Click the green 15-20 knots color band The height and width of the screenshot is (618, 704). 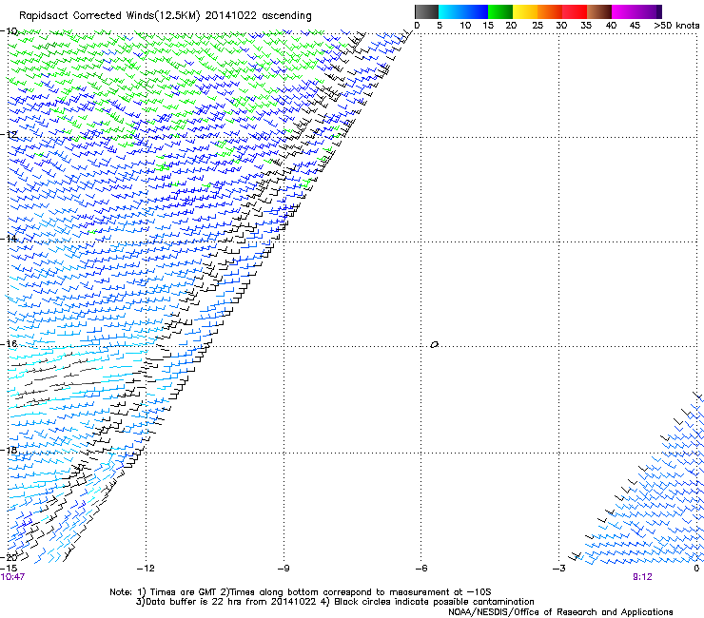(500, 11)
